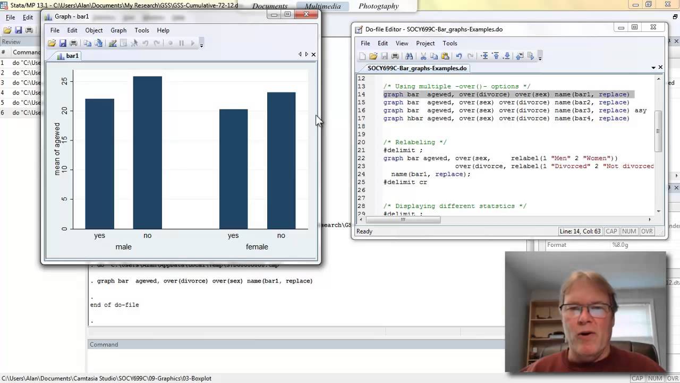Open Tools menu in Graph window

pos(142,30)
